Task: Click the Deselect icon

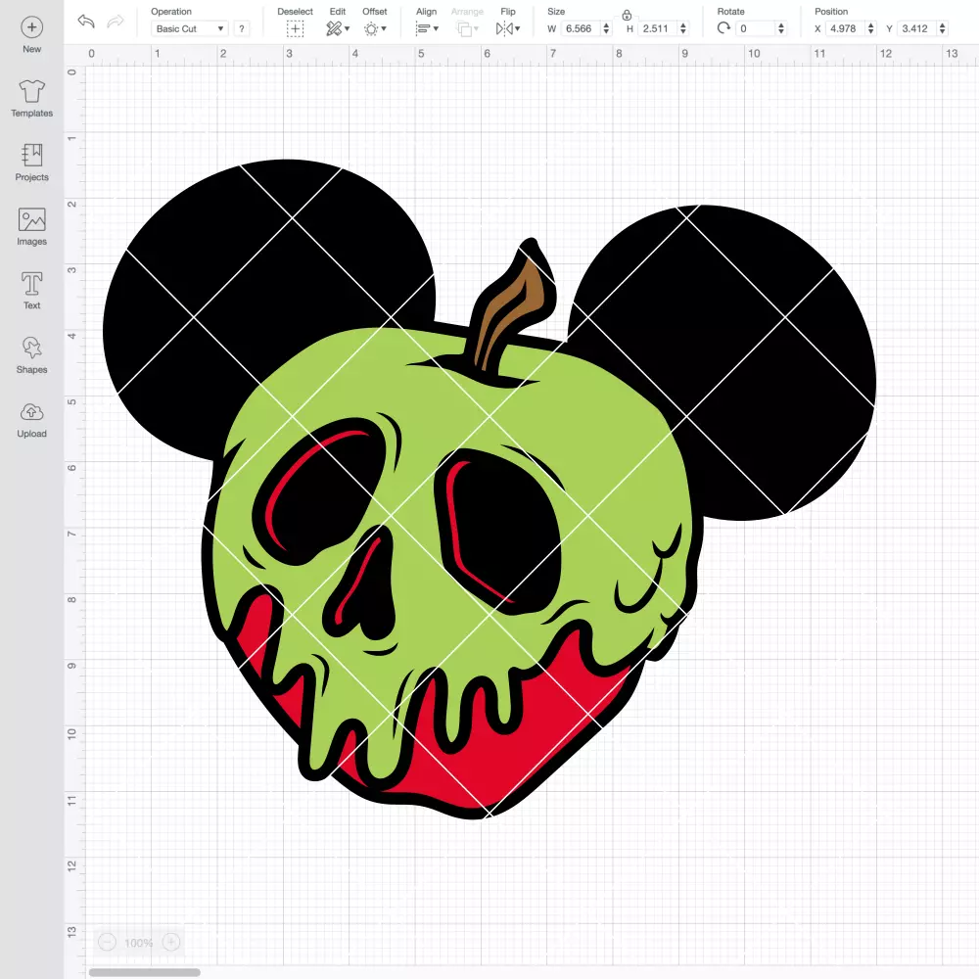Action: [295, 28]
